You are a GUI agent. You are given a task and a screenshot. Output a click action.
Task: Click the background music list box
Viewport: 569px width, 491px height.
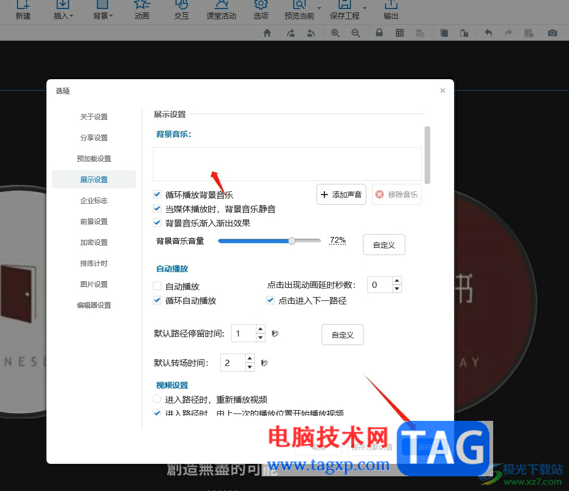click(x=287, y=164)
